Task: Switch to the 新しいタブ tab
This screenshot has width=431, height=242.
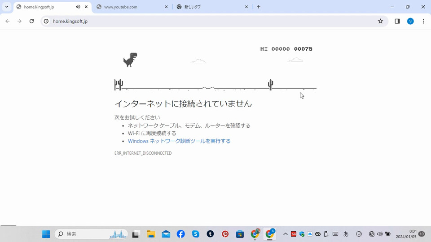Action: point(211,7)
